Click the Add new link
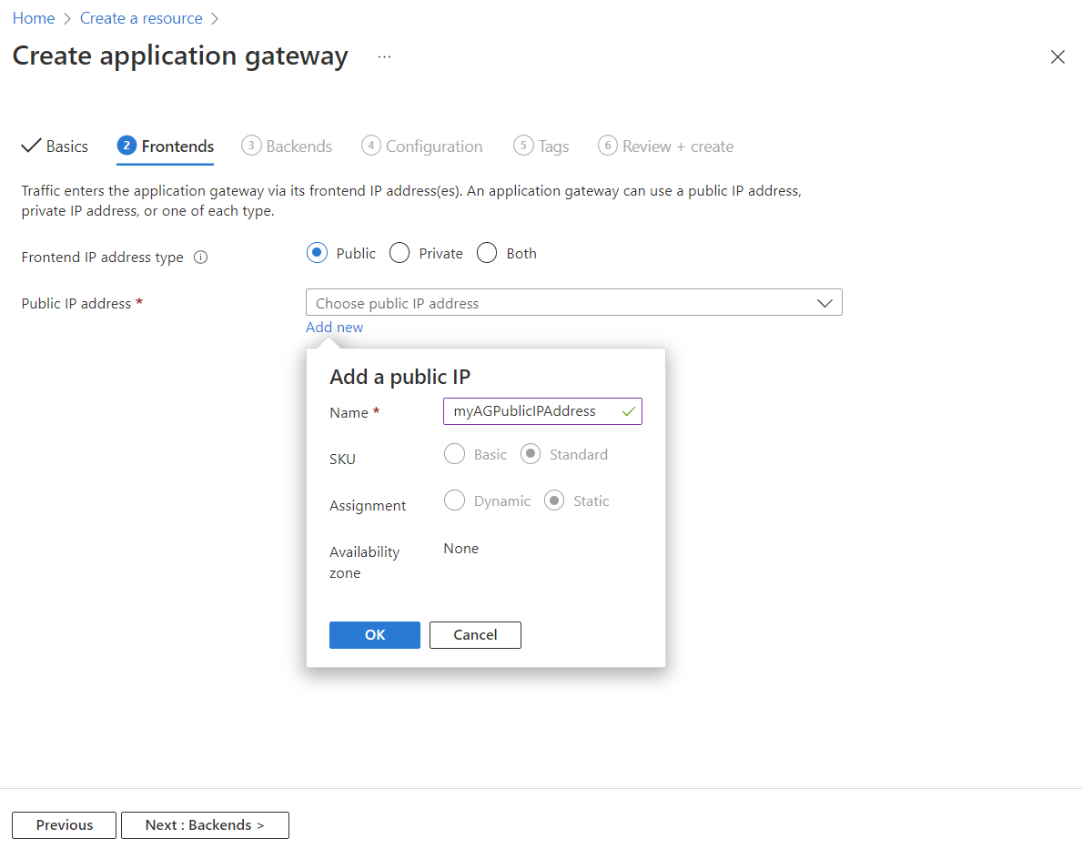 pos(334,327)
